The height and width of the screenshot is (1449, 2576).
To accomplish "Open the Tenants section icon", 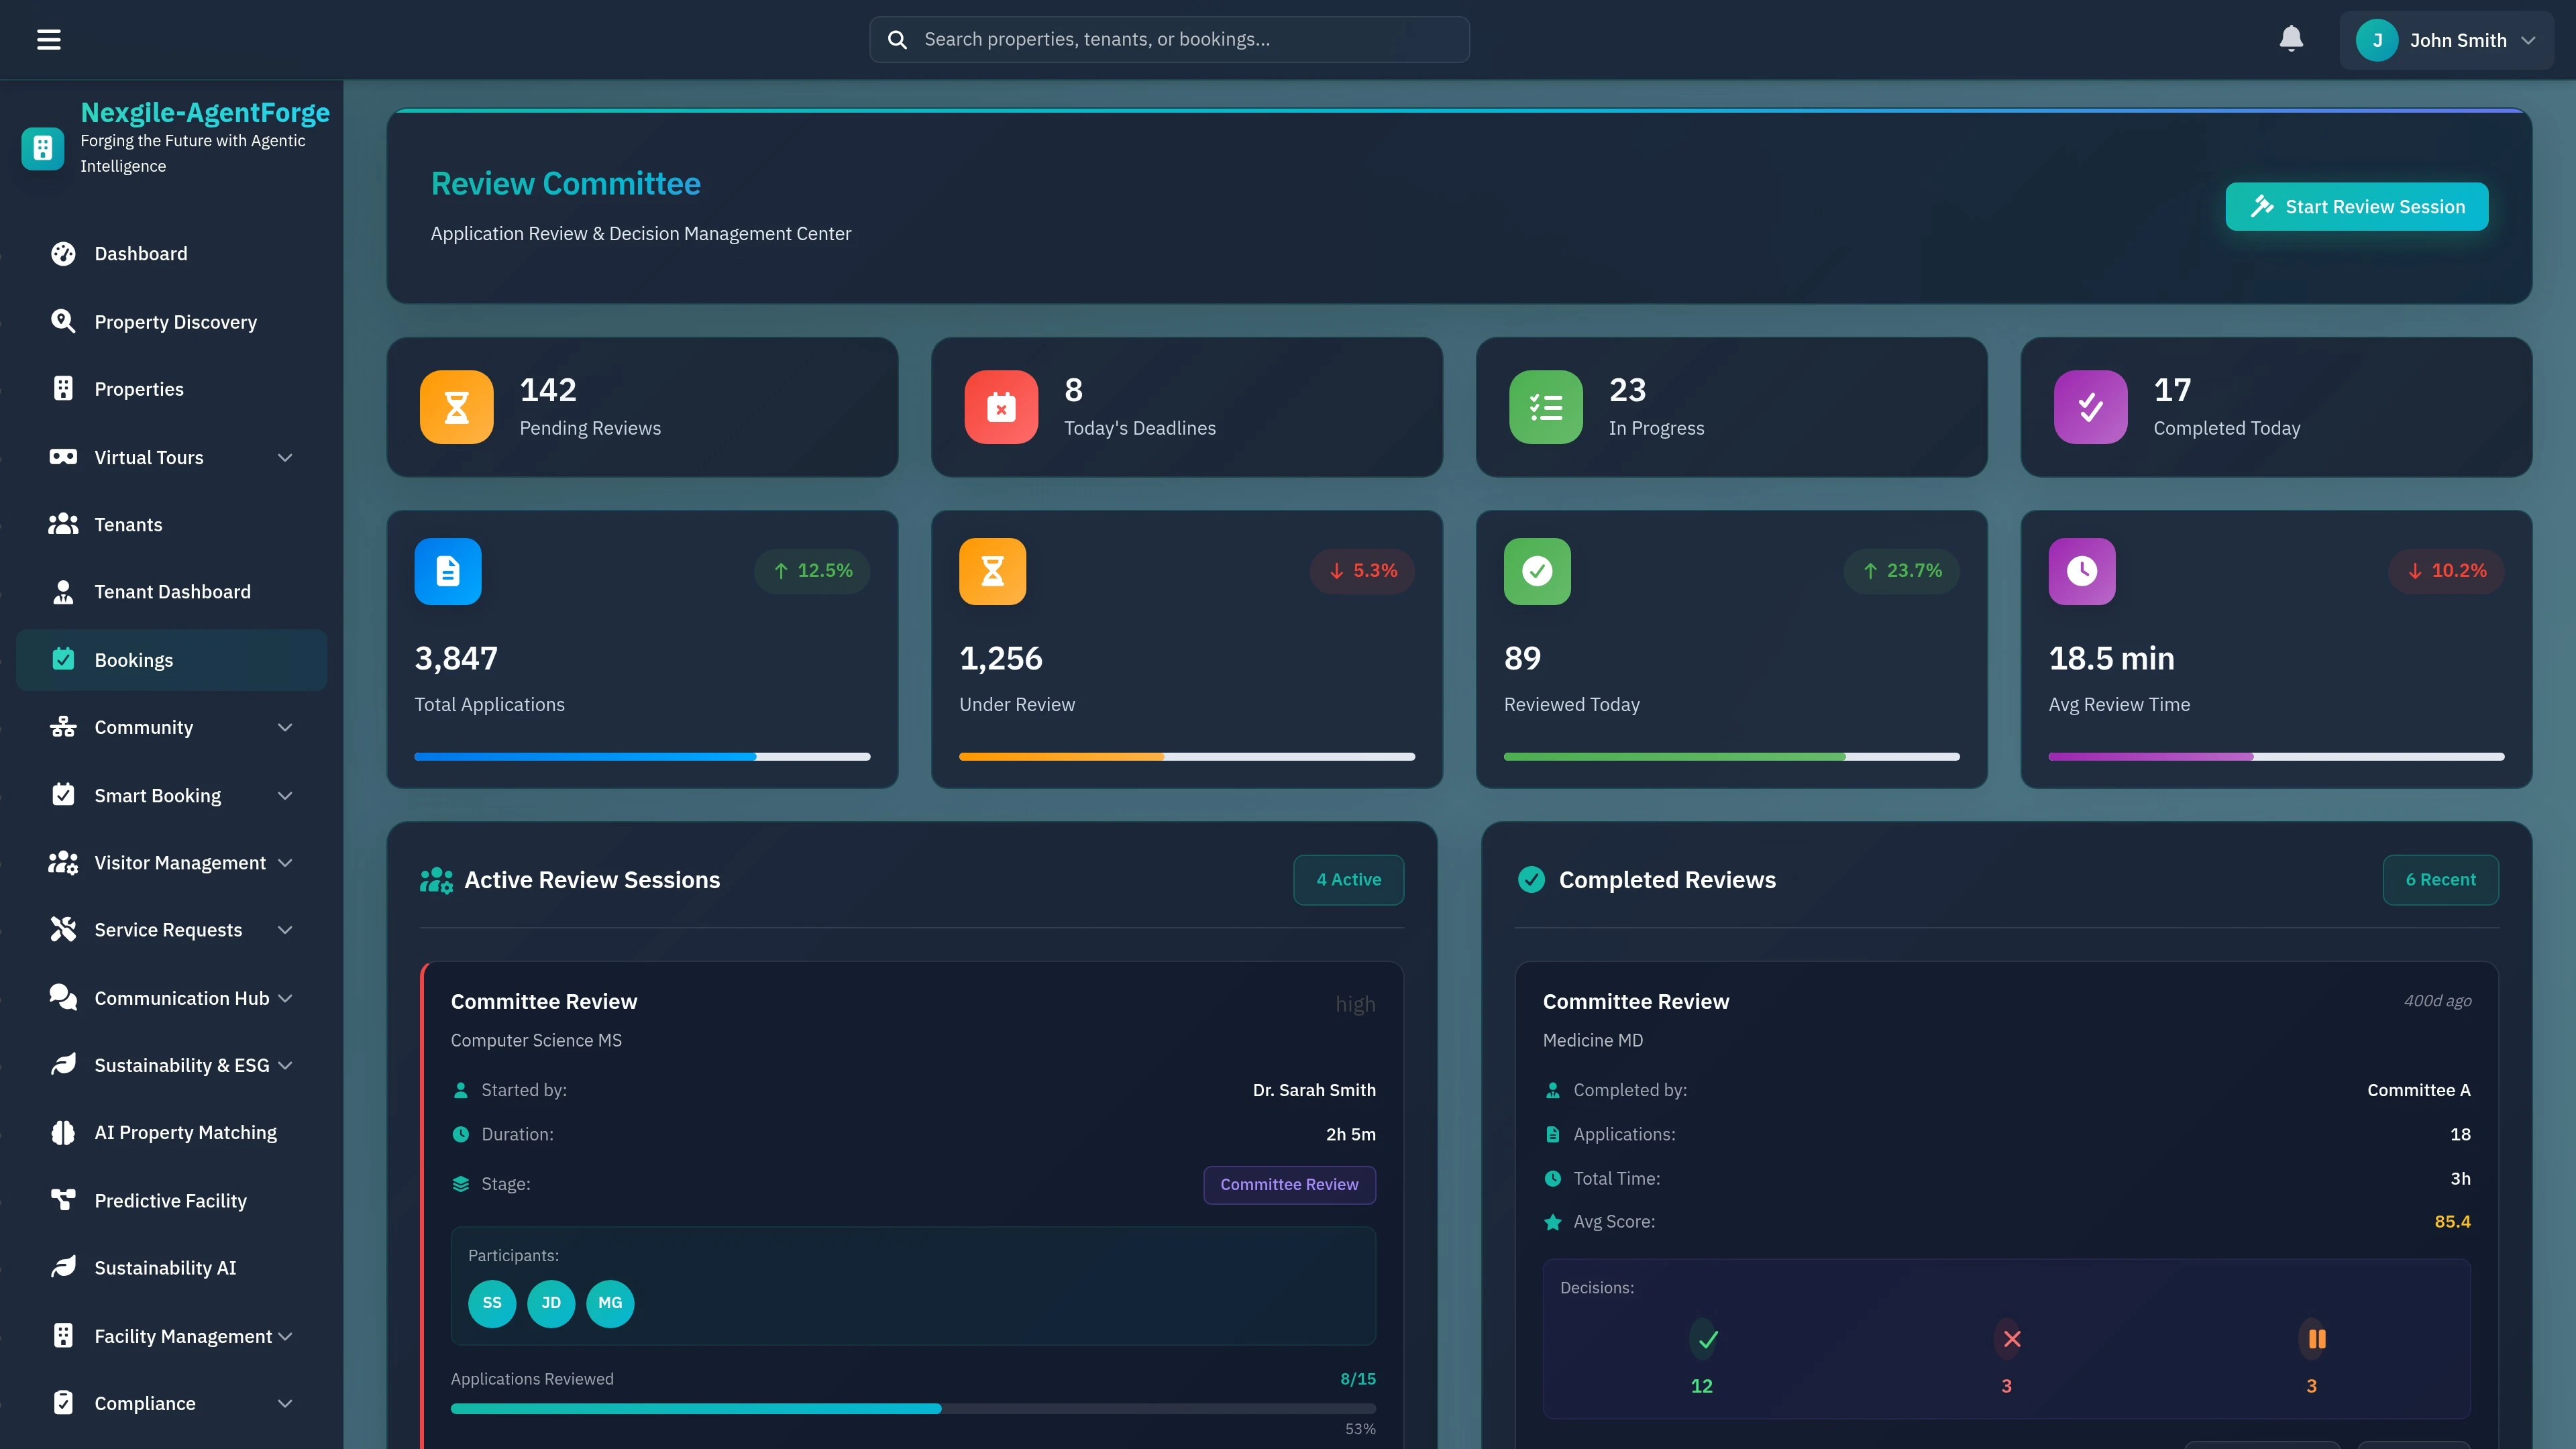I will tap(63, 523).
